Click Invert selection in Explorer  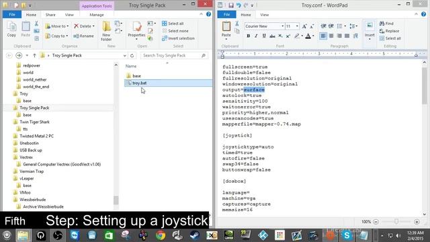[178, 38]
